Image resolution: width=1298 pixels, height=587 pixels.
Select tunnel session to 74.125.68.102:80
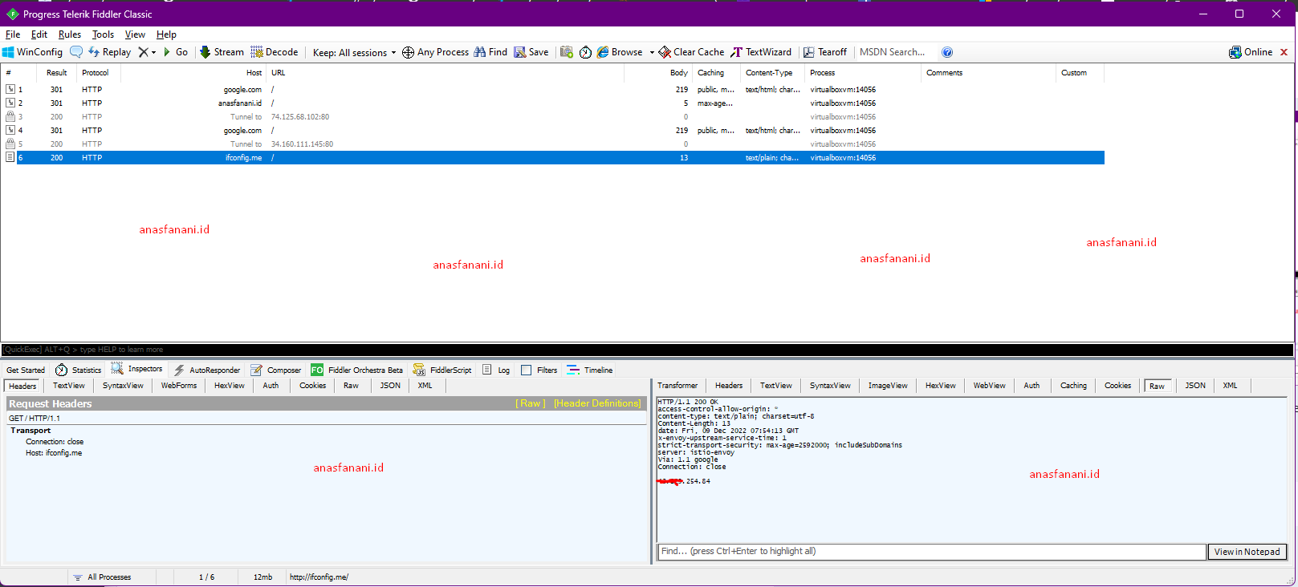[x=552, y=117]
